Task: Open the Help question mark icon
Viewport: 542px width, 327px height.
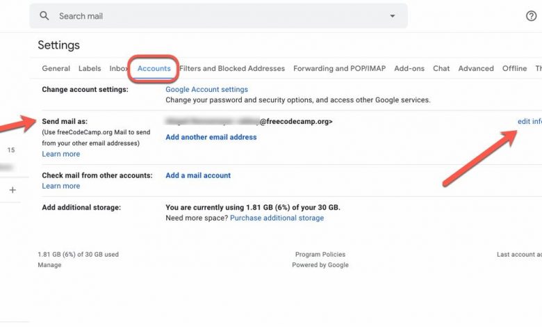Action: (531, 16)
